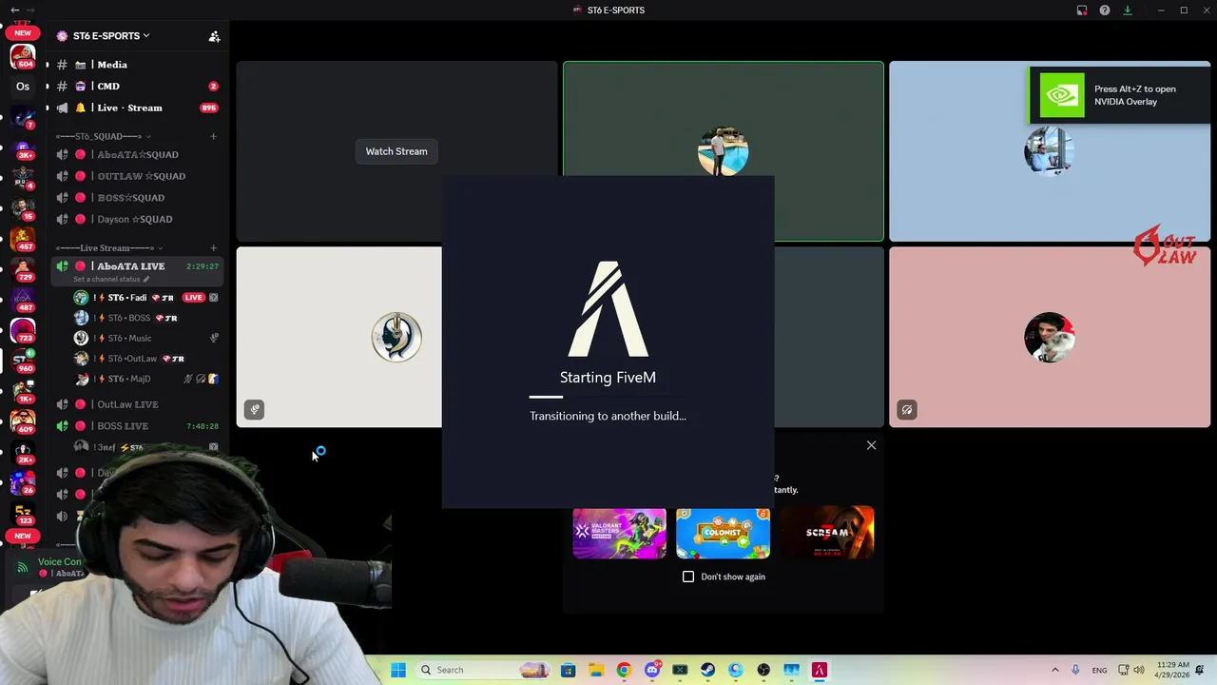Select the BOSS LIVE voice channel
Image resolution: width=1217 pixels, height=685 pixels.
(x=138, y=426)
